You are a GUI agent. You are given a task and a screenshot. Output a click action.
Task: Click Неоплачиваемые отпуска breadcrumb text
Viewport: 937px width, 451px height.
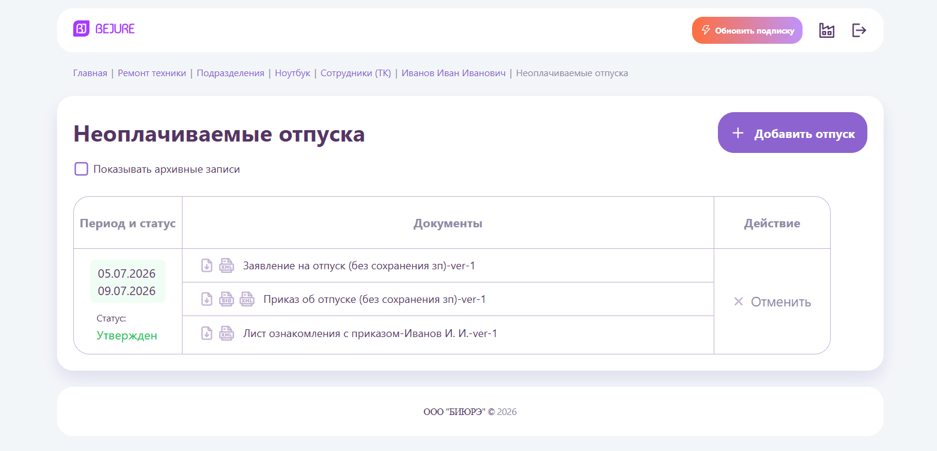click(x=572, y=73)
